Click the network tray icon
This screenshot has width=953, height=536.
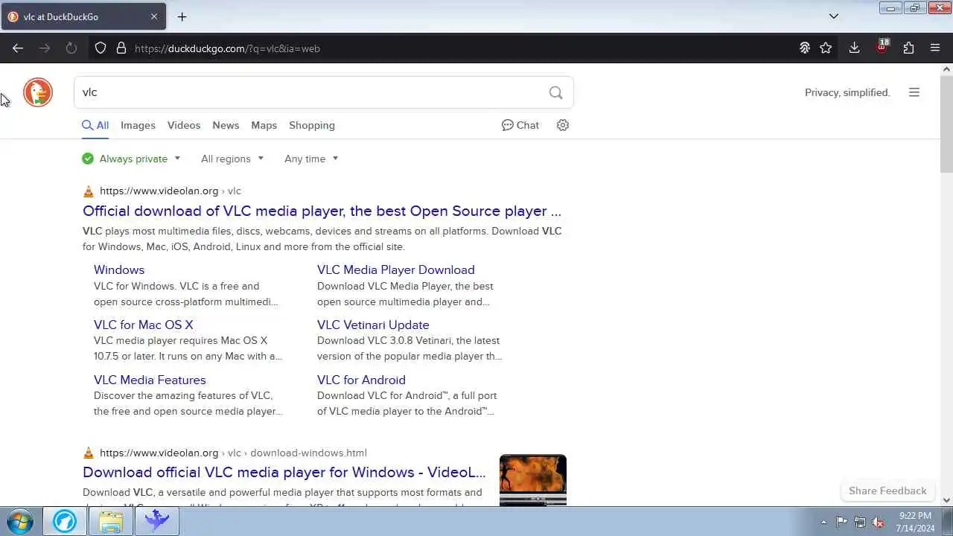pos(860,522)
